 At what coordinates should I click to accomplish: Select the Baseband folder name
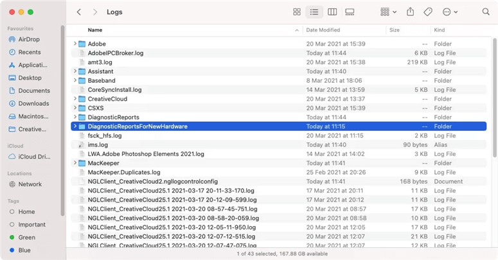tap(102, 81)
